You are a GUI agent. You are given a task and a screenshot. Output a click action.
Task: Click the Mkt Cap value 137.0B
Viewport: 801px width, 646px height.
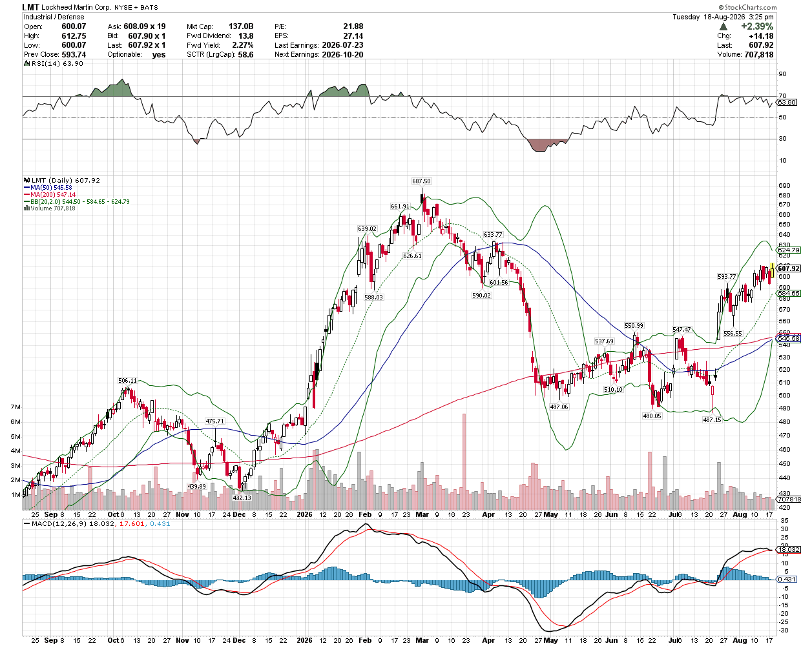tap(241, 26)
